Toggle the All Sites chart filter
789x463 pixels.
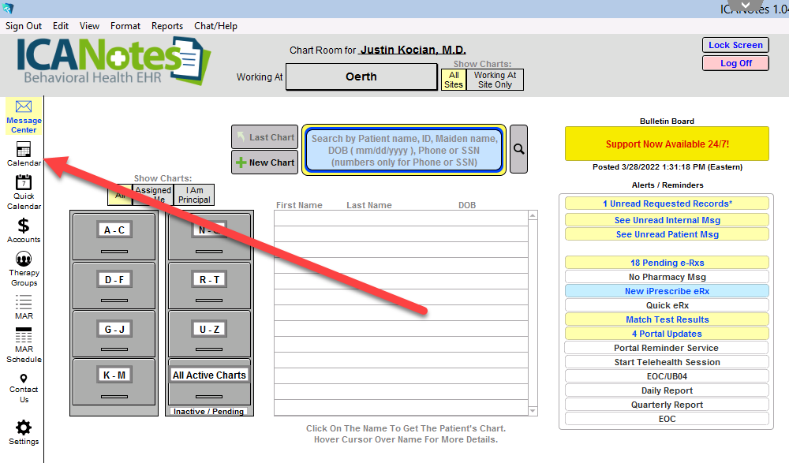pyautogui.click(x=453, y=80)
